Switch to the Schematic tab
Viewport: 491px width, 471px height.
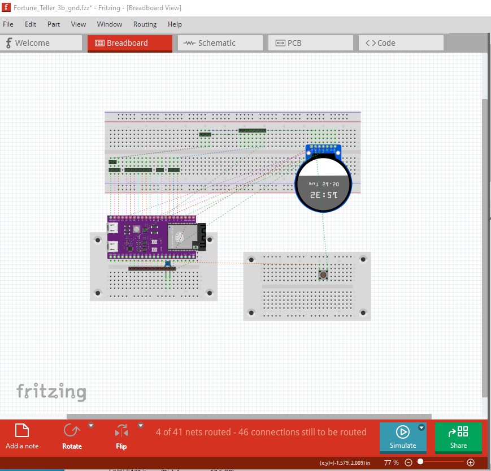220,43
